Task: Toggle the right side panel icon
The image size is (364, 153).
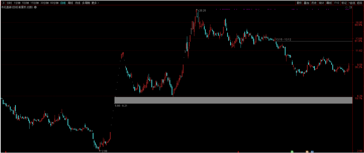Action: coord(351,7)
